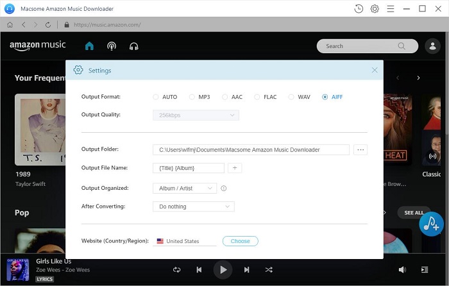Click the Output File Name field
Image resolution: width=449 pixels, height=286 pixels.
click(x=189, y=168)
